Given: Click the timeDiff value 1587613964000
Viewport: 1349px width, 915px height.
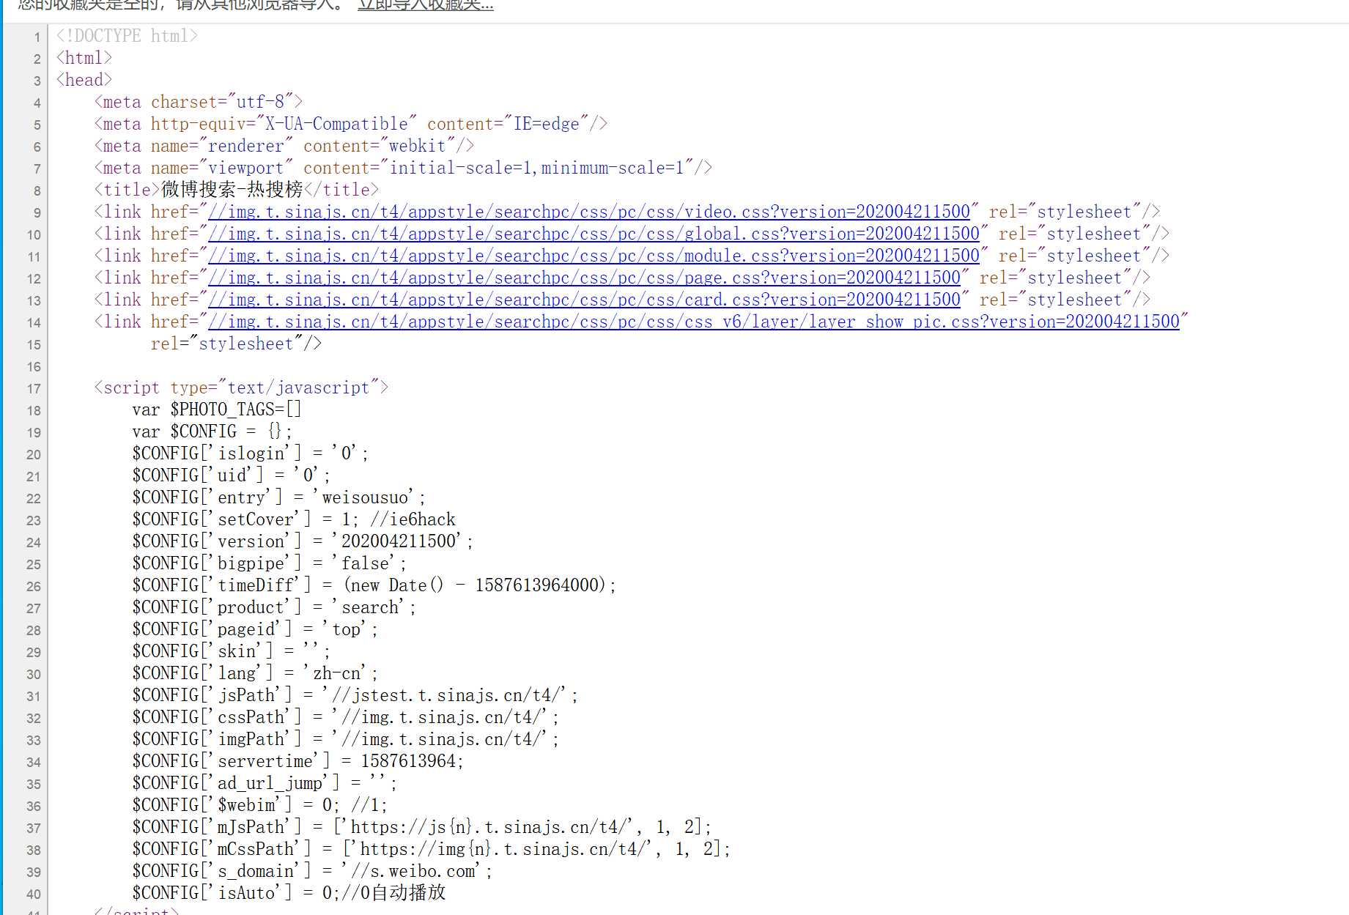Looking at the screenshot, I should [x=536, y=585].
